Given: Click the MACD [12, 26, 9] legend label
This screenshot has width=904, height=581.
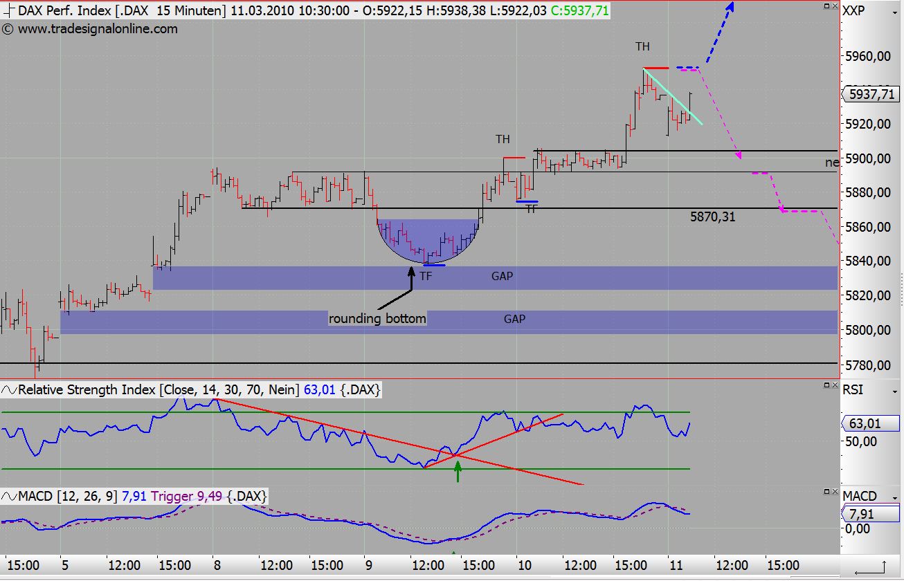Looking at the screenshot, I should point(69,496).
